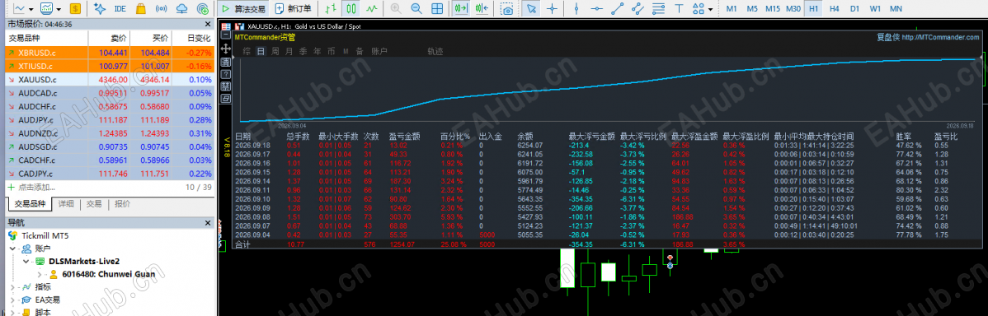Set timeframe to H4

point(835,9)
